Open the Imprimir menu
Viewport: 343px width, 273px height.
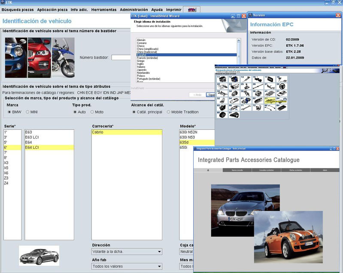click(x=174, y=9)
